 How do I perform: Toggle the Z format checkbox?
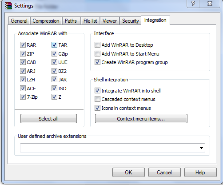click(54, 97)
